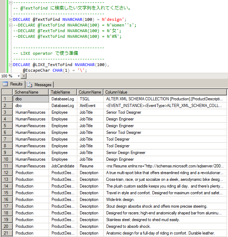Screen dimensions: 228x237
Task: Click the Senior Design Engineer cell
Action: click(x=126, y=153)
